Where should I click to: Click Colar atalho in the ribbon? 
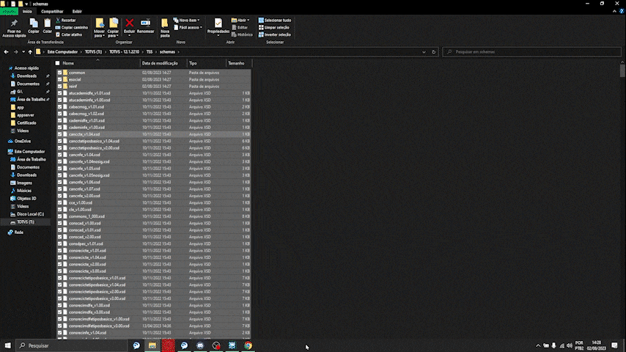[69, 34]
